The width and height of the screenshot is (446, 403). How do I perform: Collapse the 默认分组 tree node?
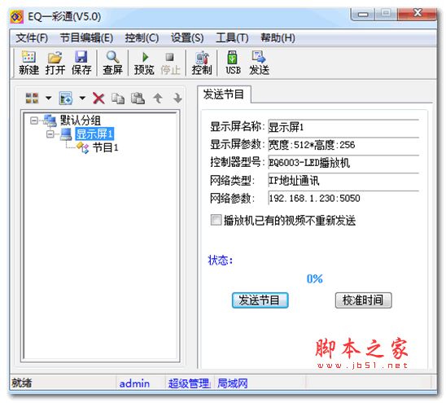[x=34, y=120]
